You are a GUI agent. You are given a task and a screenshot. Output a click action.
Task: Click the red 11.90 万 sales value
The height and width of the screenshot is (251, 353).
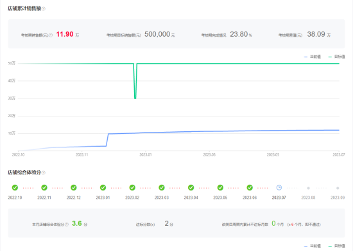click(x=67, y=35)
